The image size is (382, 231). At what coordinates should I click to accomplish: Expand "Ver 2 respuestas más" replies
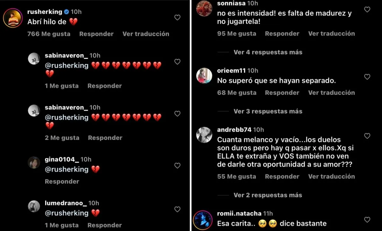click(x=268, y=195)
